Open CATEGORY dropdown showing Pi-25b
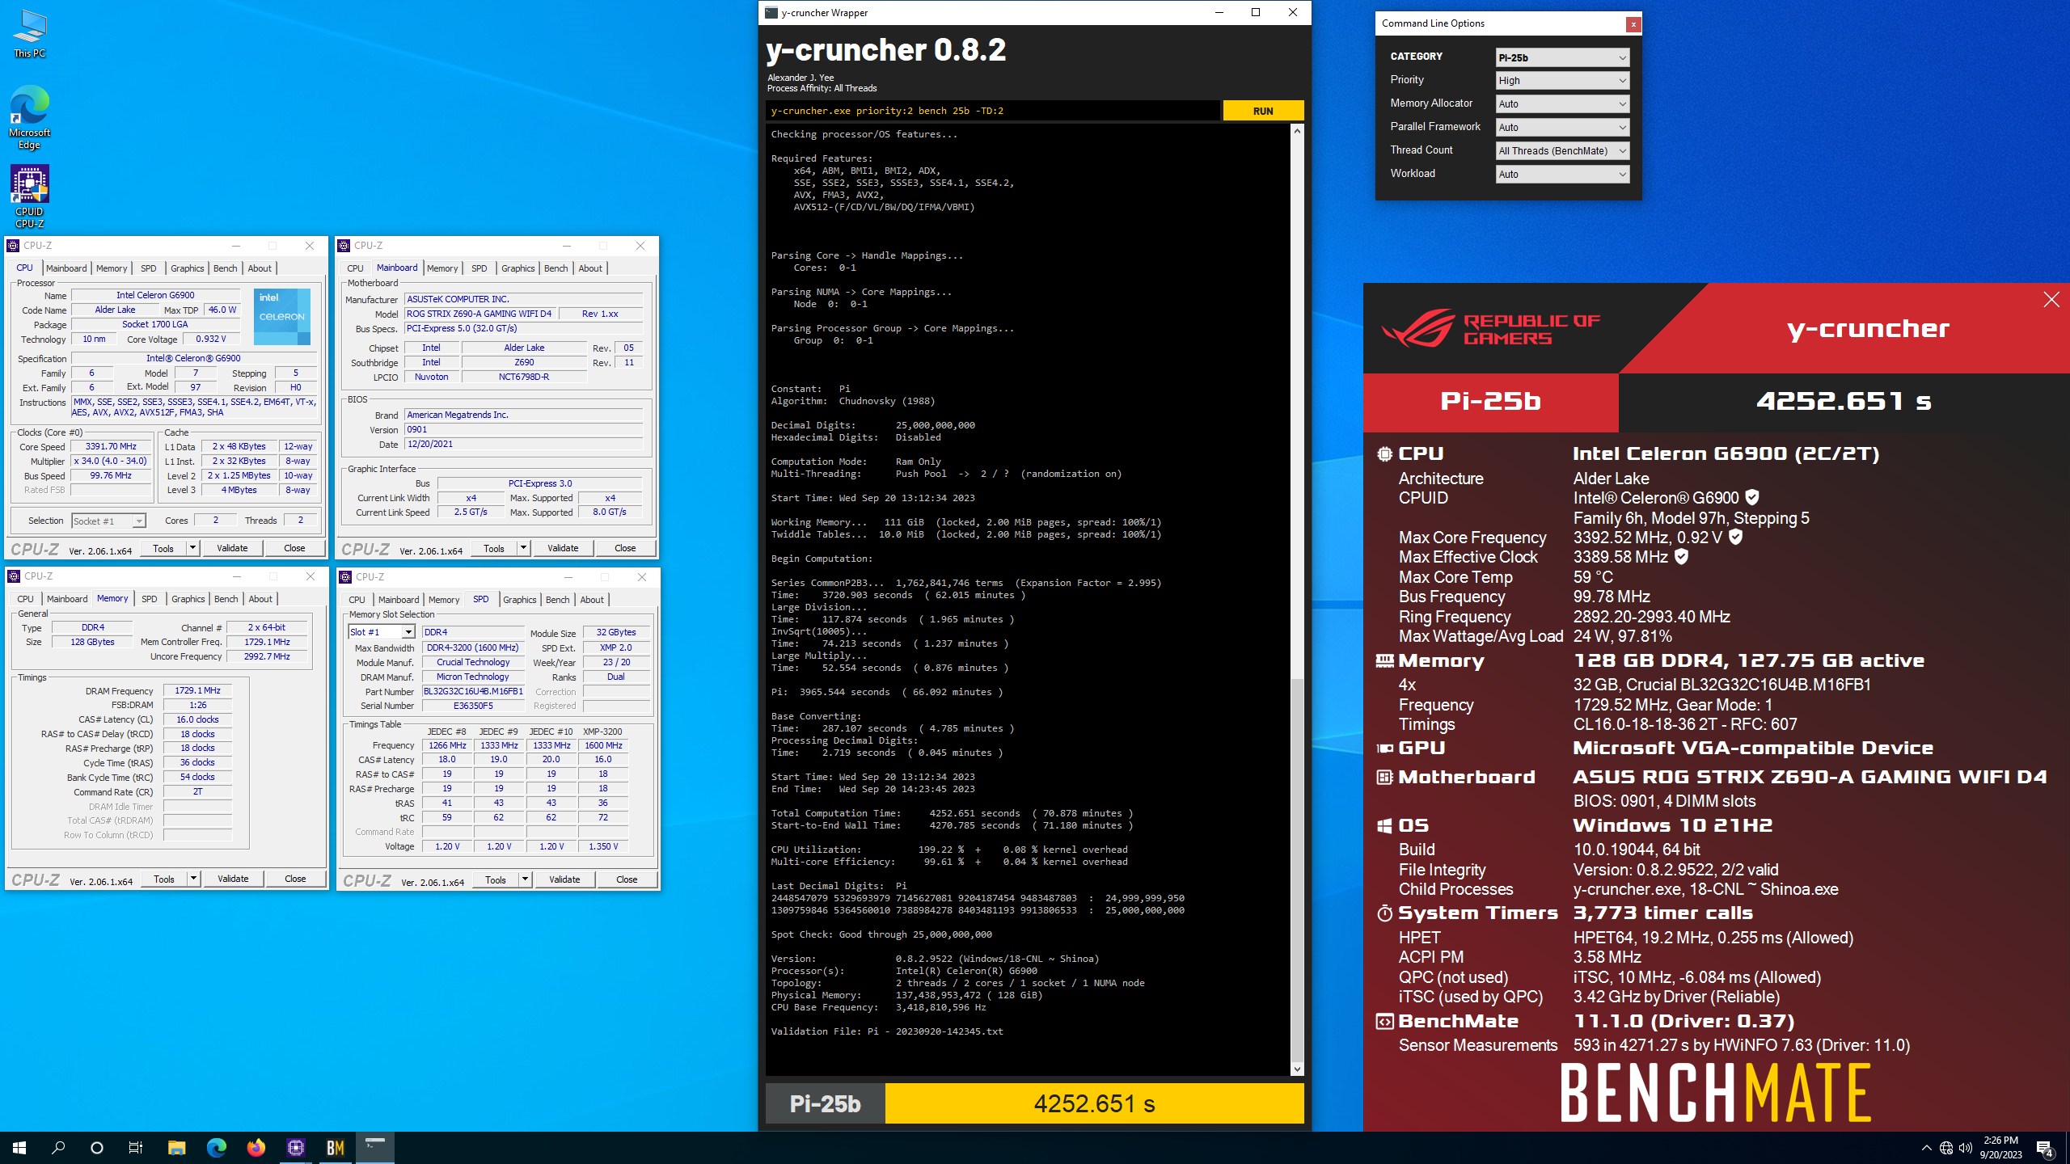The image size is (2070, 1164). pyautogui.click(x=1562, y=57)
